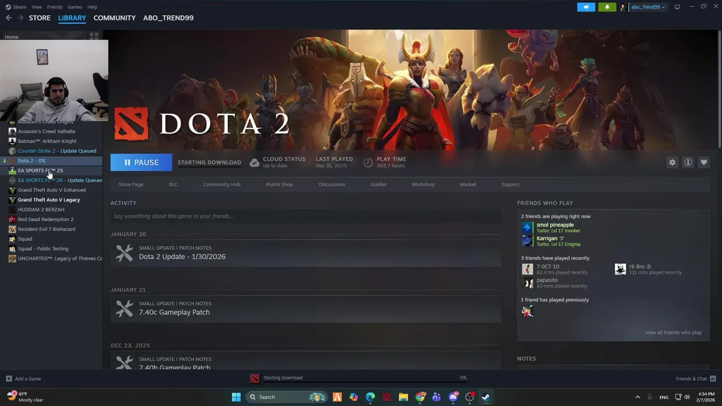Select Squad - Public Testing entry

(43, 249)
